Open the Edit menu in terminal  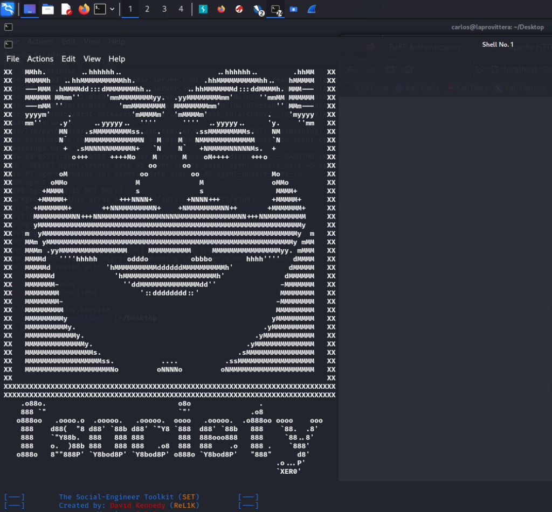click(x=68, y=59)
